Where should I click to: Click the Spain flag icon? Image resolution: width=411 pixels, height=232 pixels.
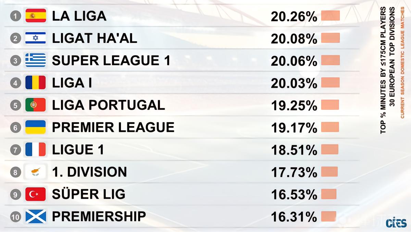(36, 16)
